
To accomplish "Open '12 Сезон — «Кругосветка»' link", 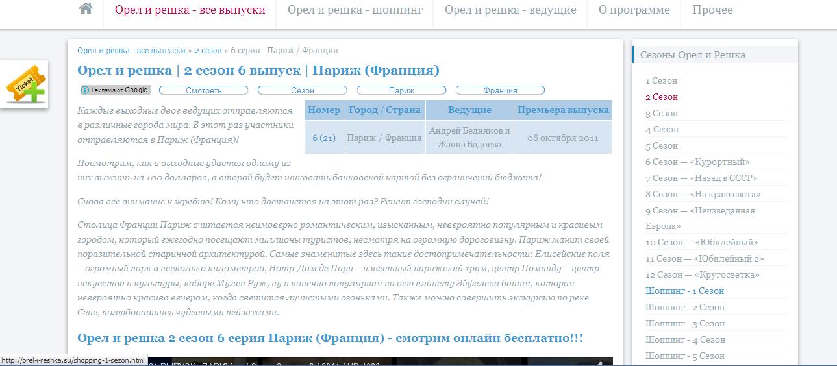I will click(703, 275).
